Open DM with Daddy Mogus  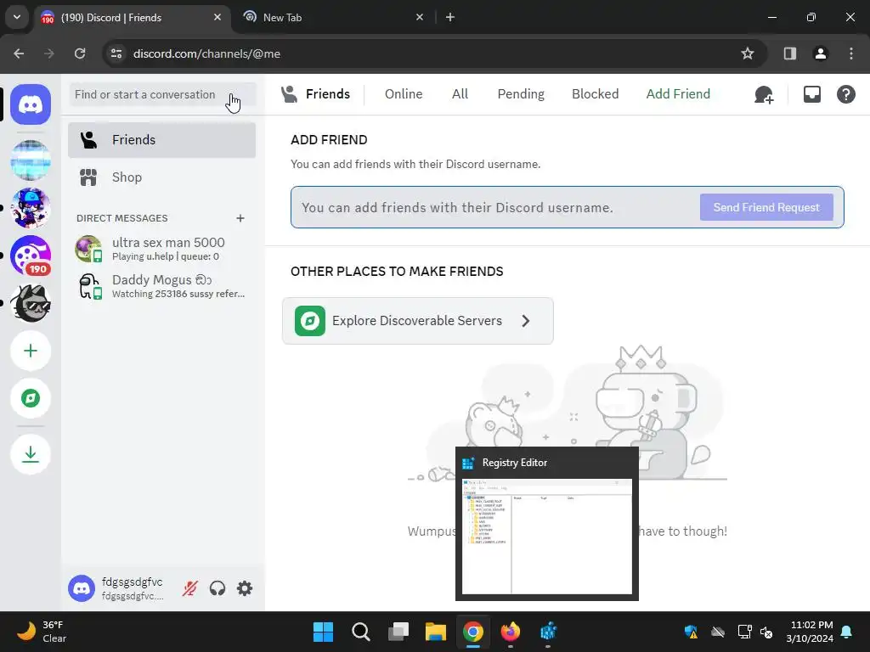pyautogui.click(x=162, y=286)
